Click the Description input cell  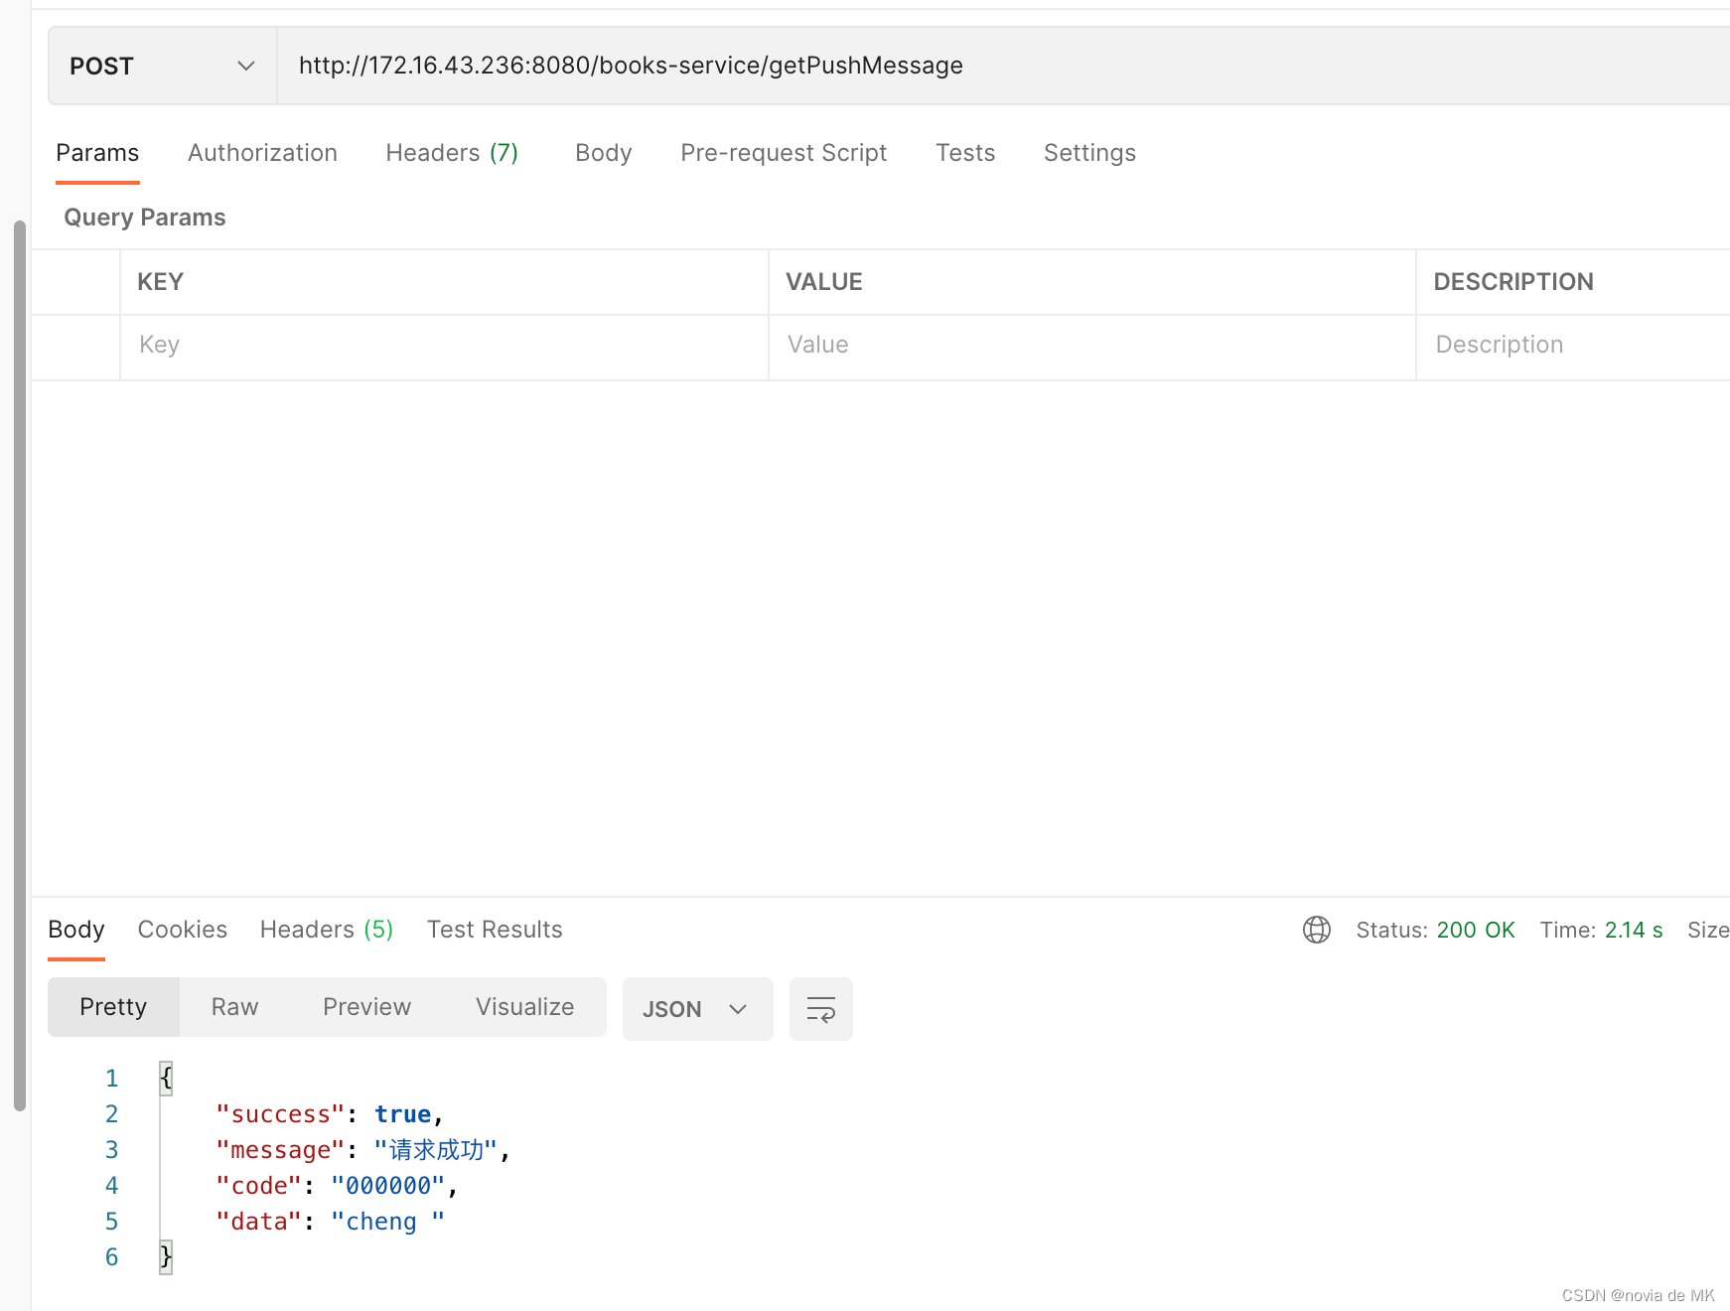click(1573, 346)
